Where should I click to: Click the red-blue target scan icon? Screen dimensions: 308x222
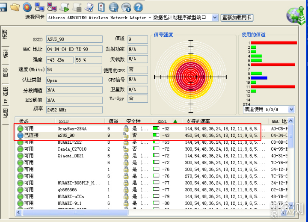tap(27, 7)
